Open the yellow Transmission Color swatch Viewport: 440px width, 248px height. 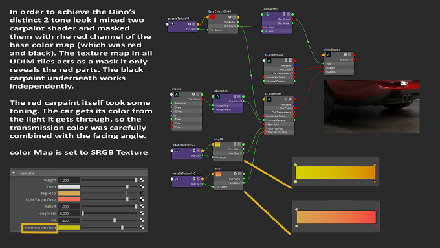(69, 227)
